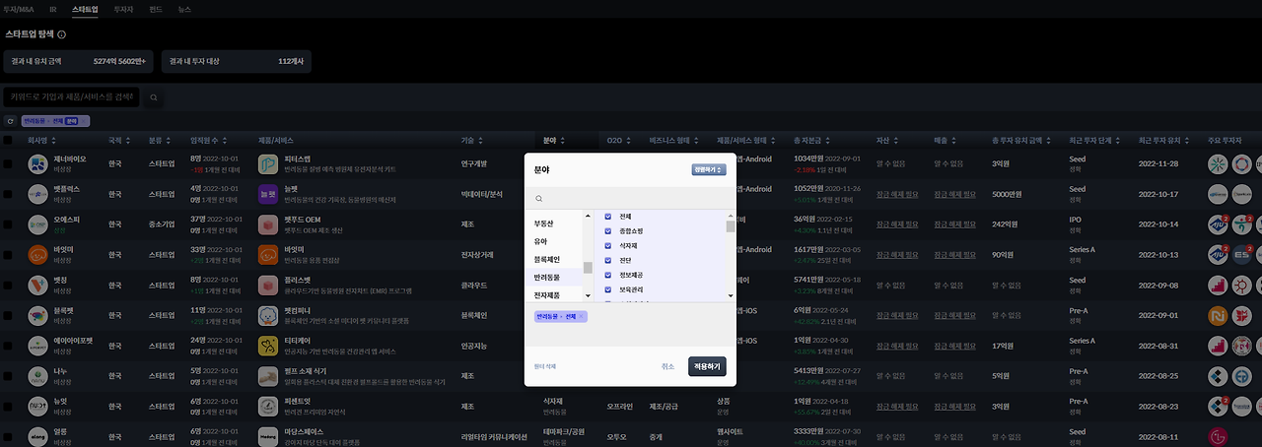Click 늘펫 product icon

pos(269,194)
